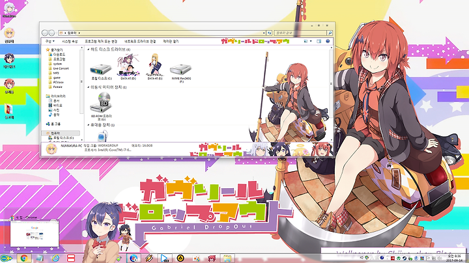
Task: Click the Explorer search input field
Action: tap(300, 33)
